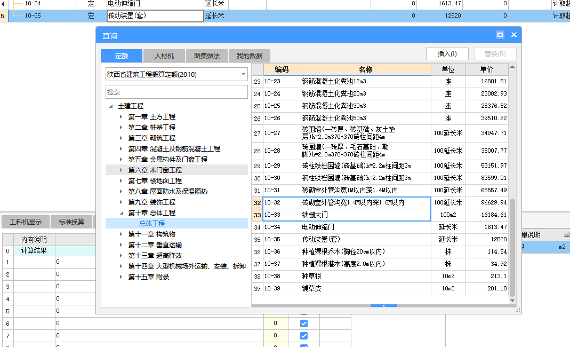
Task: Expand 第二章 桩基工程 node
Action: pyautogui.click(x=121, y=128)
